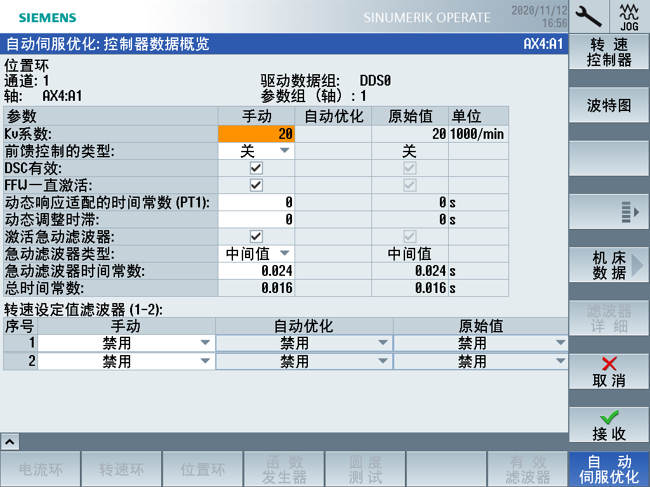Toggle the DSC有效 manual checkbox
The width and height of the screenshot is (650, 487).
256,168
